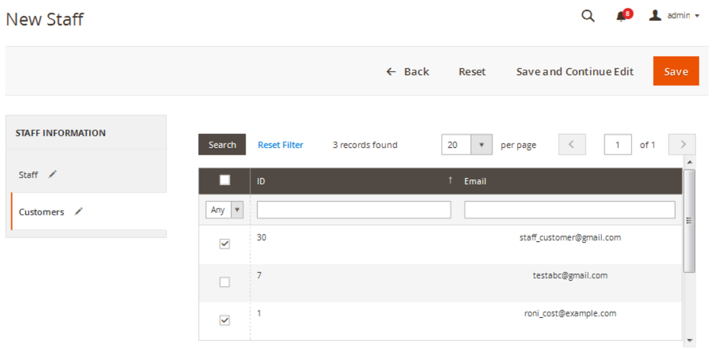Toggle the select-all checkbox in header
This screenshot has height=350, width=712.
point(225,181)
